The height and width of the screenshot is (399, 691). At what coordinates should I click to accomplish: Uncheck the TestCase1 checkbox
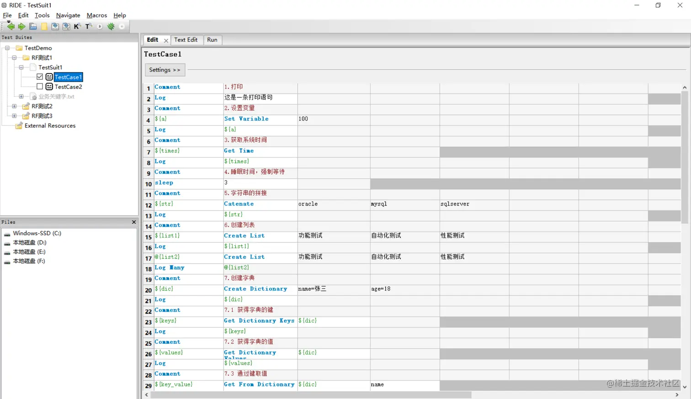tap(40, 77)
